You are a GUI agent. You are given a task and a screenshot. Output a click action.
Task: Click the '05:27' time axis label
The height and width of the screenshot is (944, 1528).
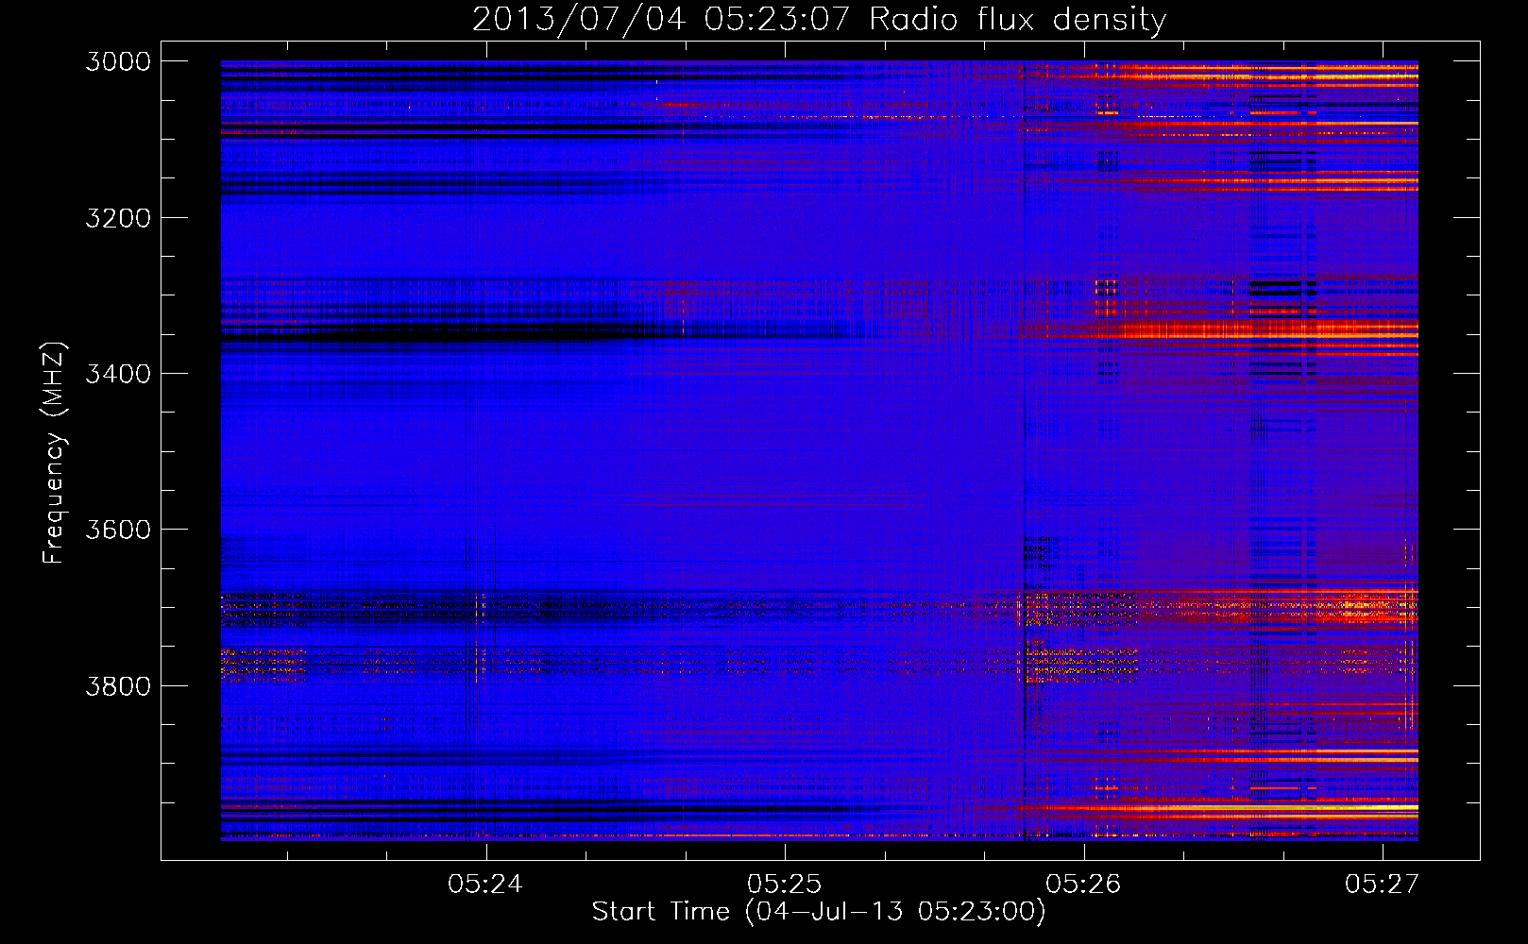(1383, 884)
